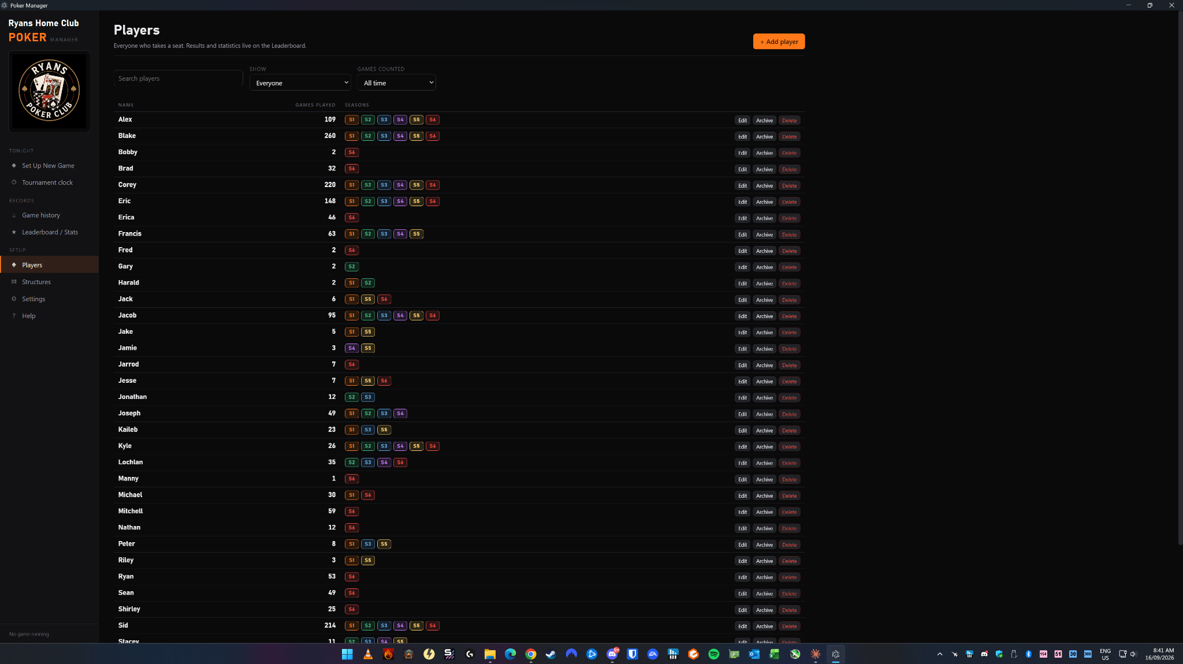Open Steam from the taskbar
Image resolution: width=1183 pixels, height=664 pixels.
pos(551,654)
